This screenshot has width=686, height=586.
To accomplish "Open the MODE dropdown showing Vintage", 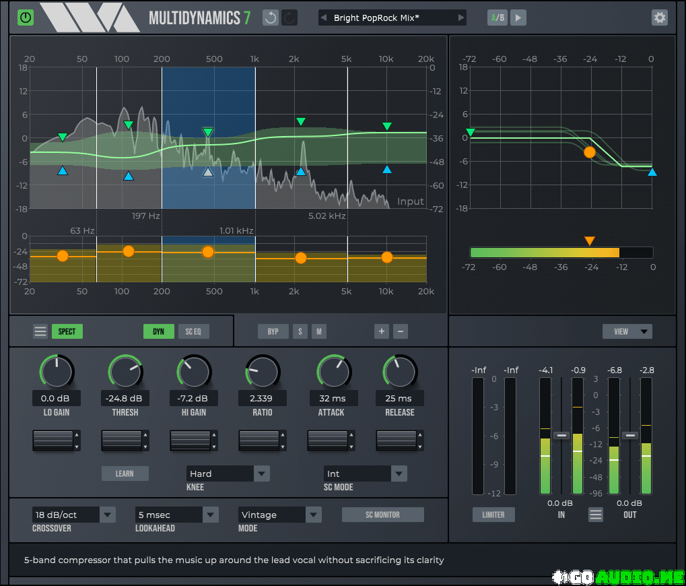I will click(280, 515).
